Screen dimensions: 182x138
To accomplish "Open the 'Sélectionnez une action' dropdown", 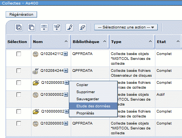I will [x=126, y=27].
